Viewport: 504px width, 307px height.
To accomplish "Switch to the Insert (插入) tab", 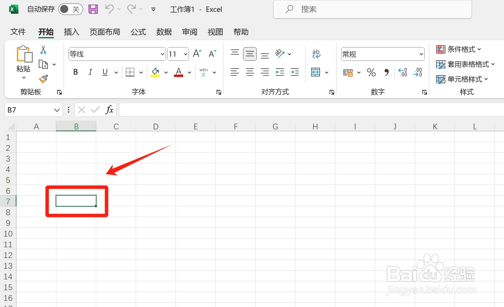I will tap(71, 32).
